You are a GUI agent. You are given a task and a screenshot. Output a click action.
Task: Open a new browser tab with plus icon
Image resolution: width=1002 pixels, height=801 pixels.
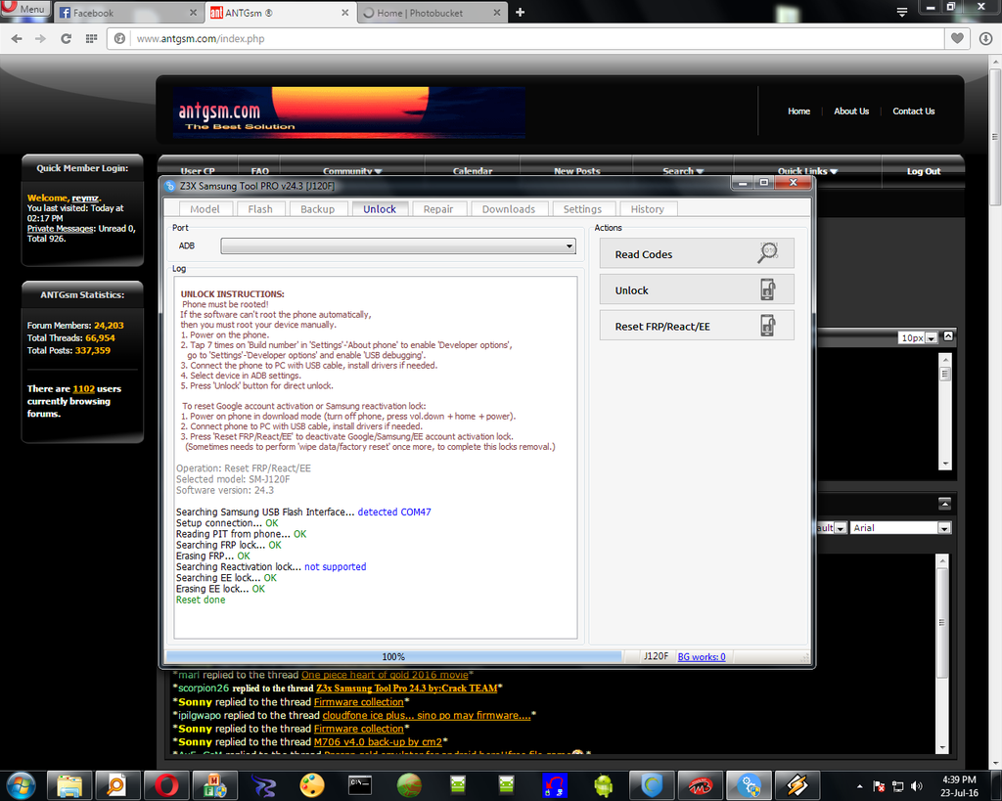point(521,12)
